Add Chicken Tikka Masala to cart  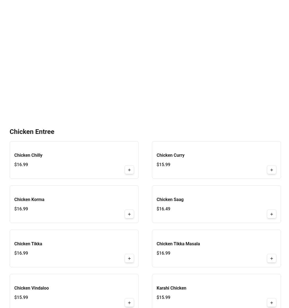tap(272, 258)
